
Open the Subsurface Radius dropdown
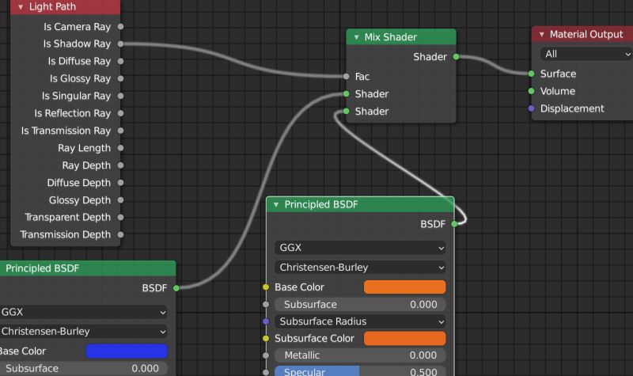pos(360,321)
